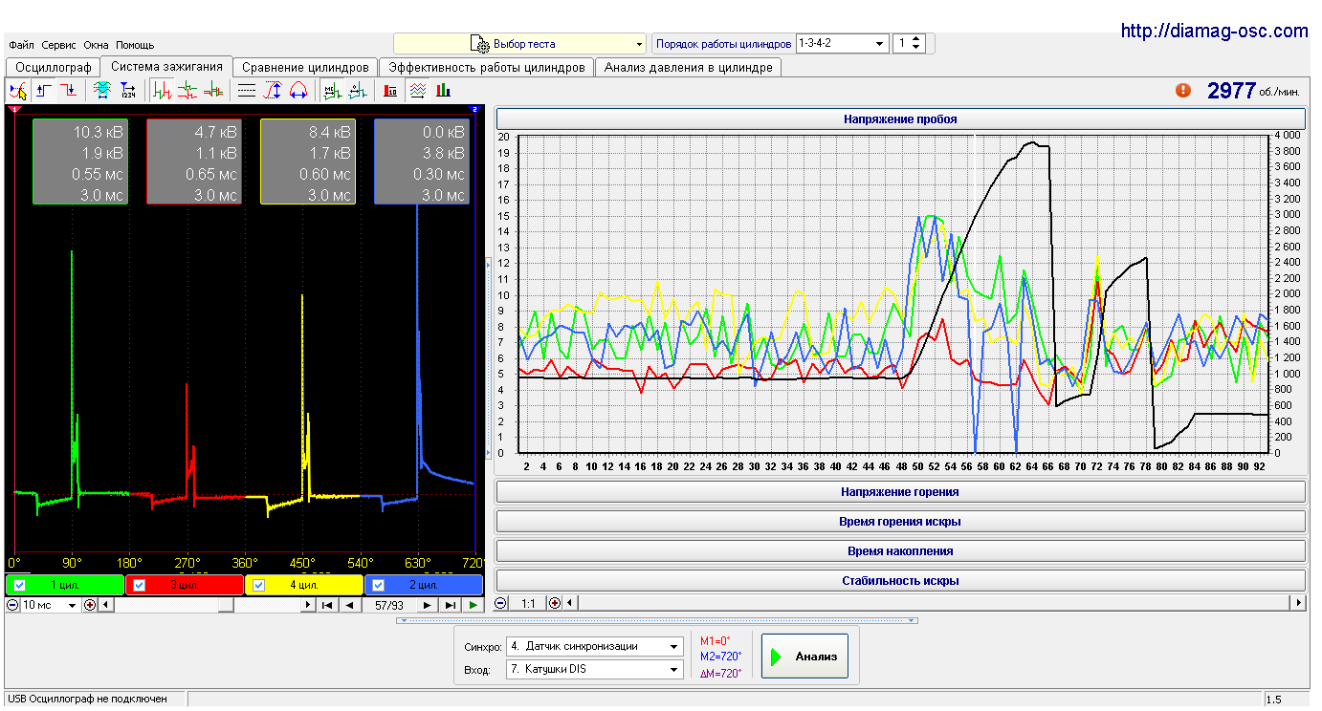This screenshot has width=1322, height=711.
Task: Click the orange warning indicator icon
Action: point(1183,90)
